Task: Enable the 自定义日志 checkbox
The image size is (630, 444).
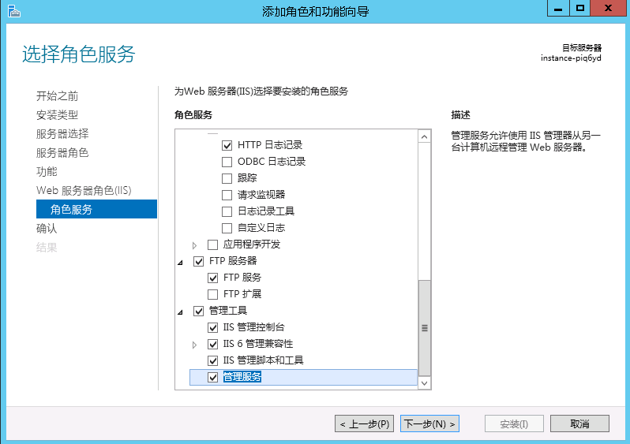Action: [x=227, y=228]
